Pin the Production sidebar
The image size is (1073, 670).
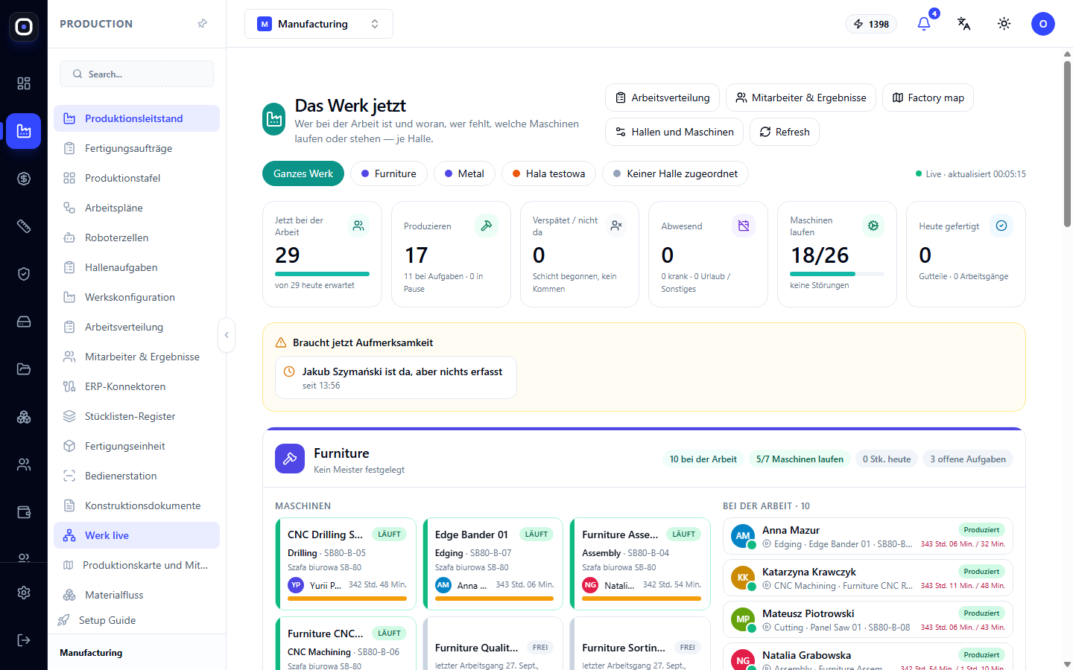(202, 24)
